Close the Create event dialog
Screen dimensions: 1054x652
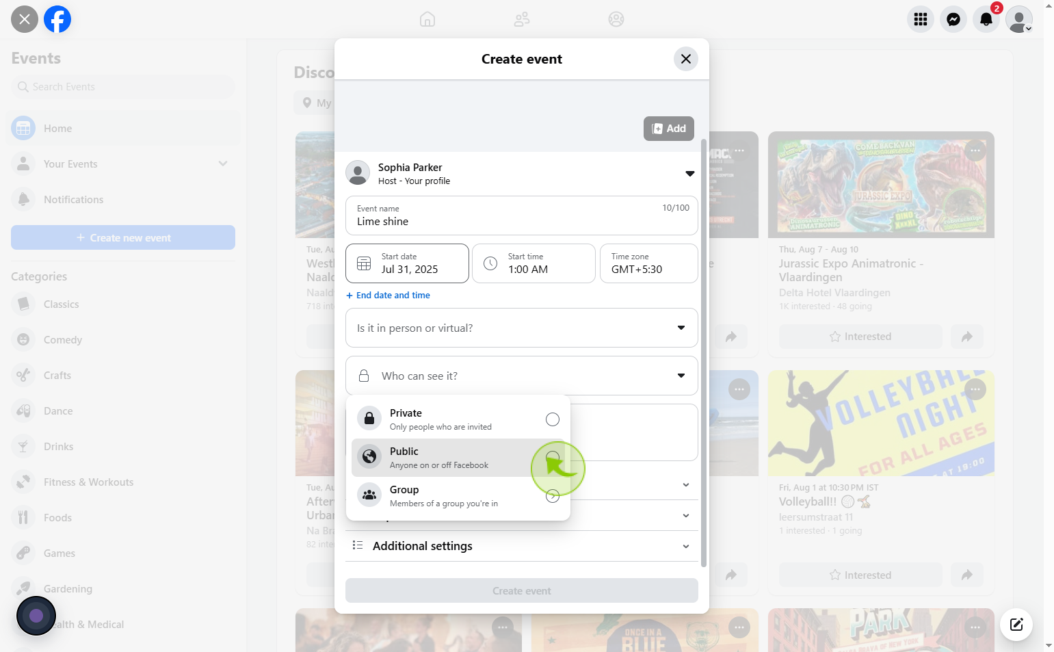pos(686,59)
